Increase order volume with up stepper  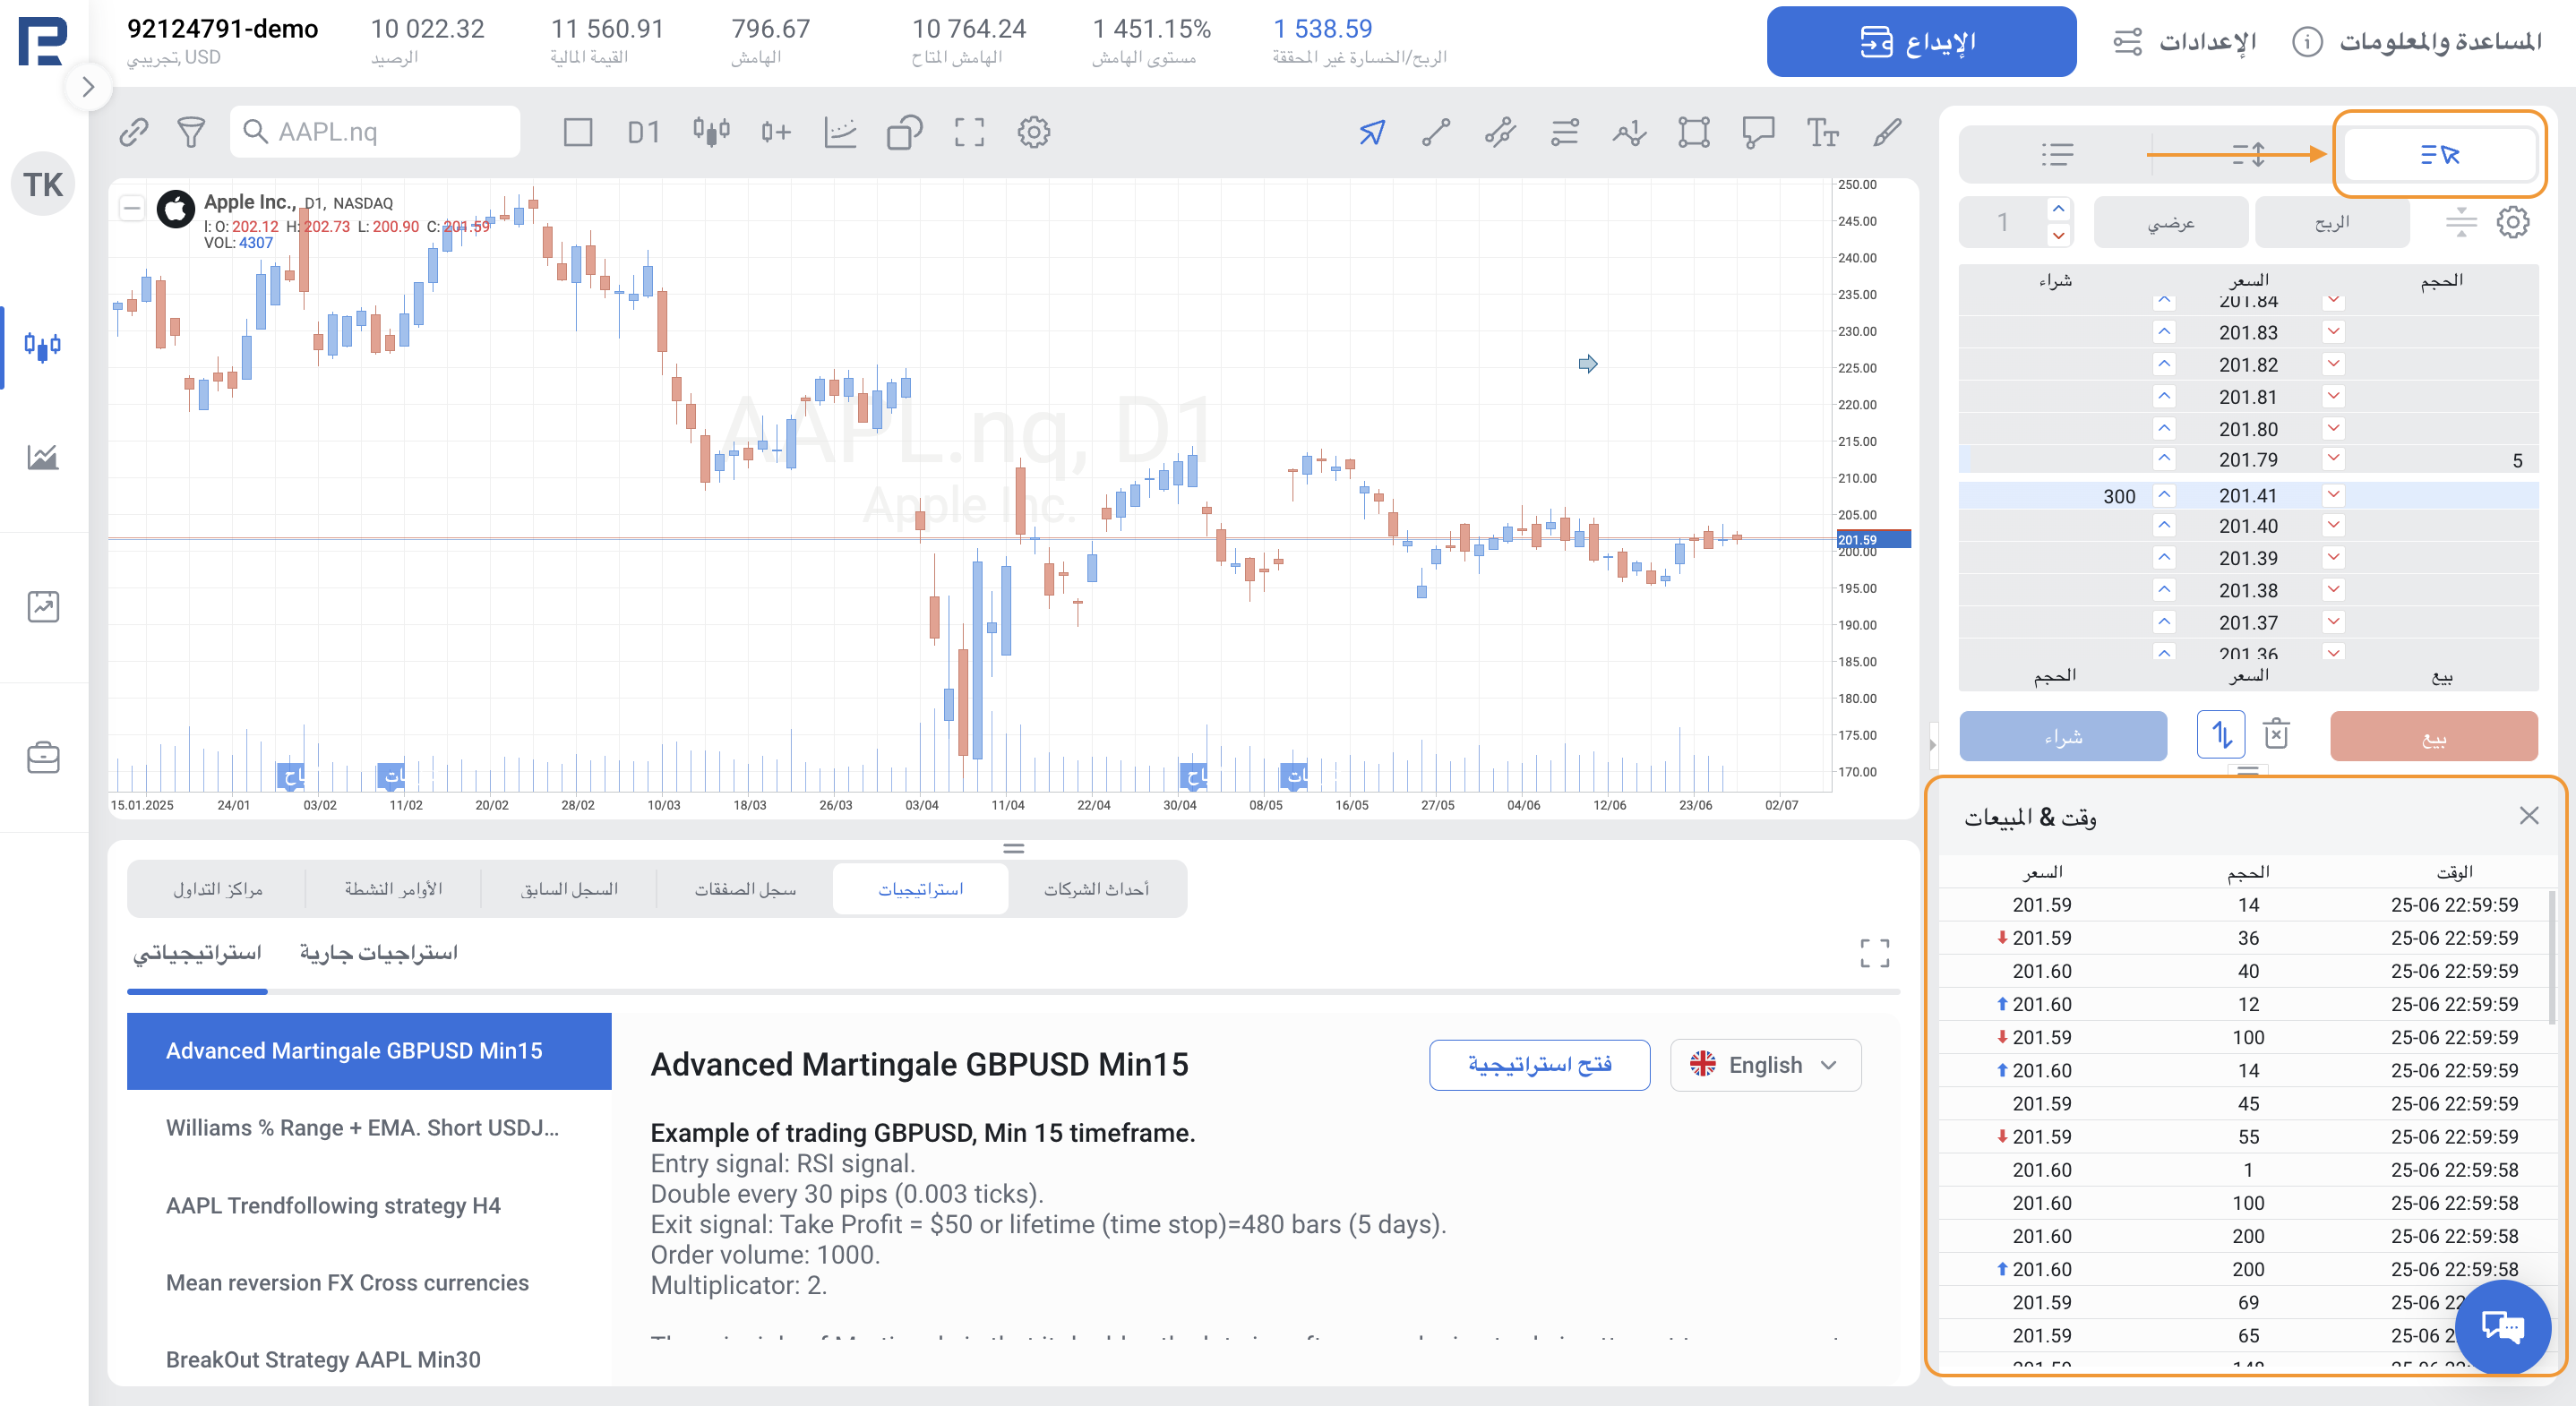pos(2058,208)
